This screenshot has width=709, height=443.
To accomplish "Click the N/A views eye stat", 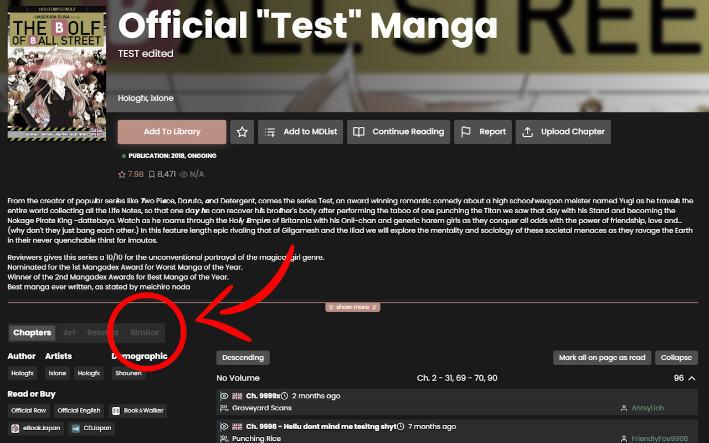I will click(x=192, y=174).
